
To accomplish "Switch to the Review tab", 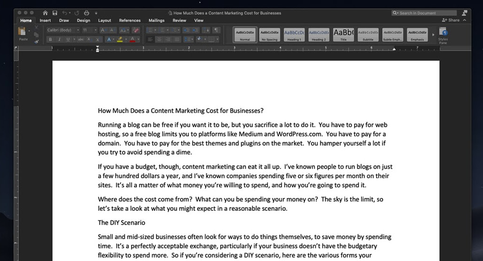I will point(179,20).
